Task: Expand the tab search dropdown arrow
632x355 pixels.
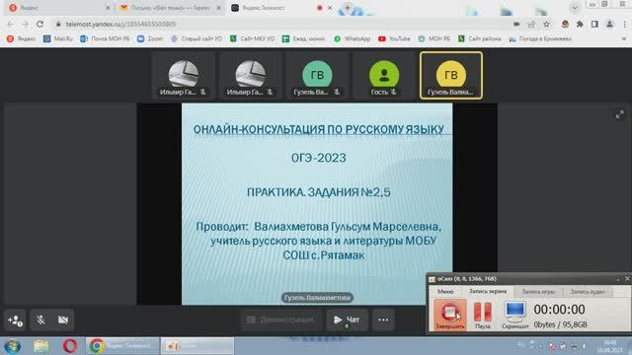Action: tap(575, 8)
